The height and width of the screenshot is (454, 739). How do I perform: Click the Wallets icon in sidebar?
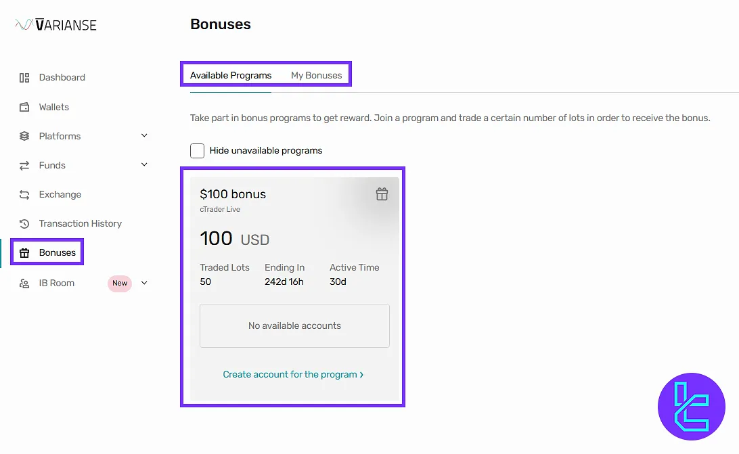[x=24, y=107]
